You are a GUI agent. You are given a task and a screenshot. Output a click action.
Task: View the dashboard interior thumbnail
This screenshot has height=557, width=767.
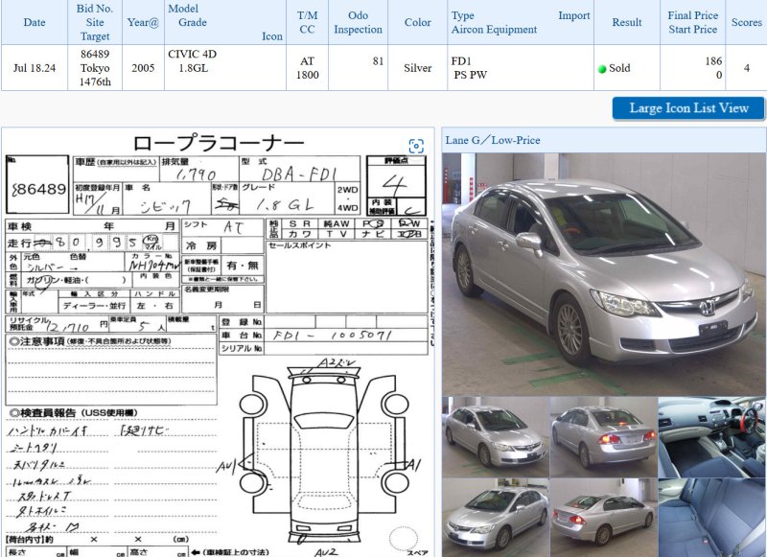711,437
